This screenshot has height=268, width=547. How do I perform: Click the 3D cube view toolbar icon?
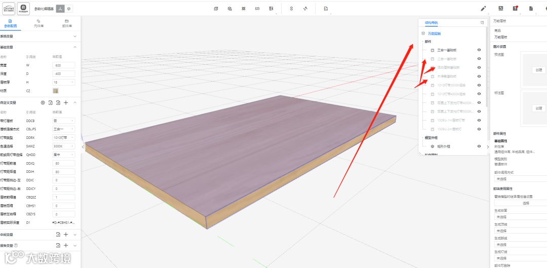click(x=216, y=9)
